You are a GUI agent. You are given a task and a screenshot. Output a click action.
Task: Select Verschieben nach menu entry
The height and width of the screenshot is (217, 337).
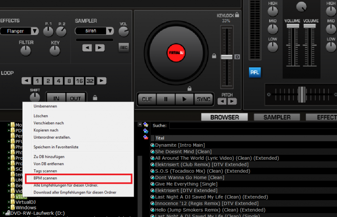pos(79,123)
